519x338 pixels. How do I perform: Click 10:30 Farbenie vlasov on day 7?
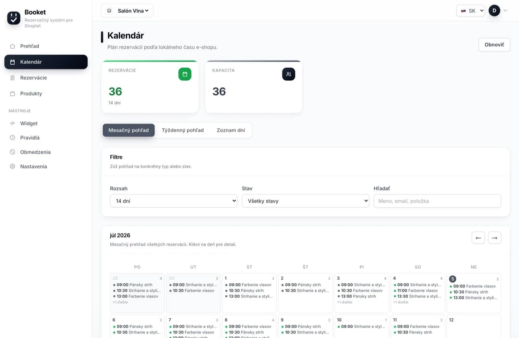coord(192,332)
